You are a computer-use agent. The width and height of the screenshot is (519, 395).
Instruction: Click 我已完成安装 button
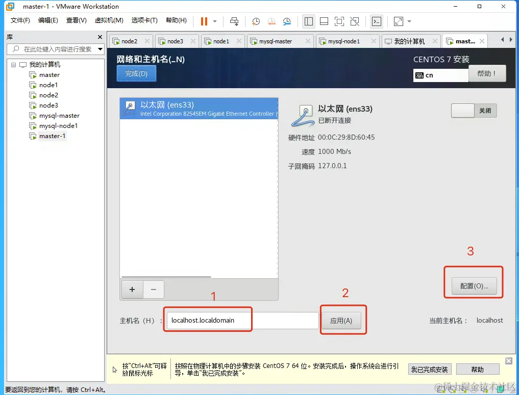click(x=429, y=370)
